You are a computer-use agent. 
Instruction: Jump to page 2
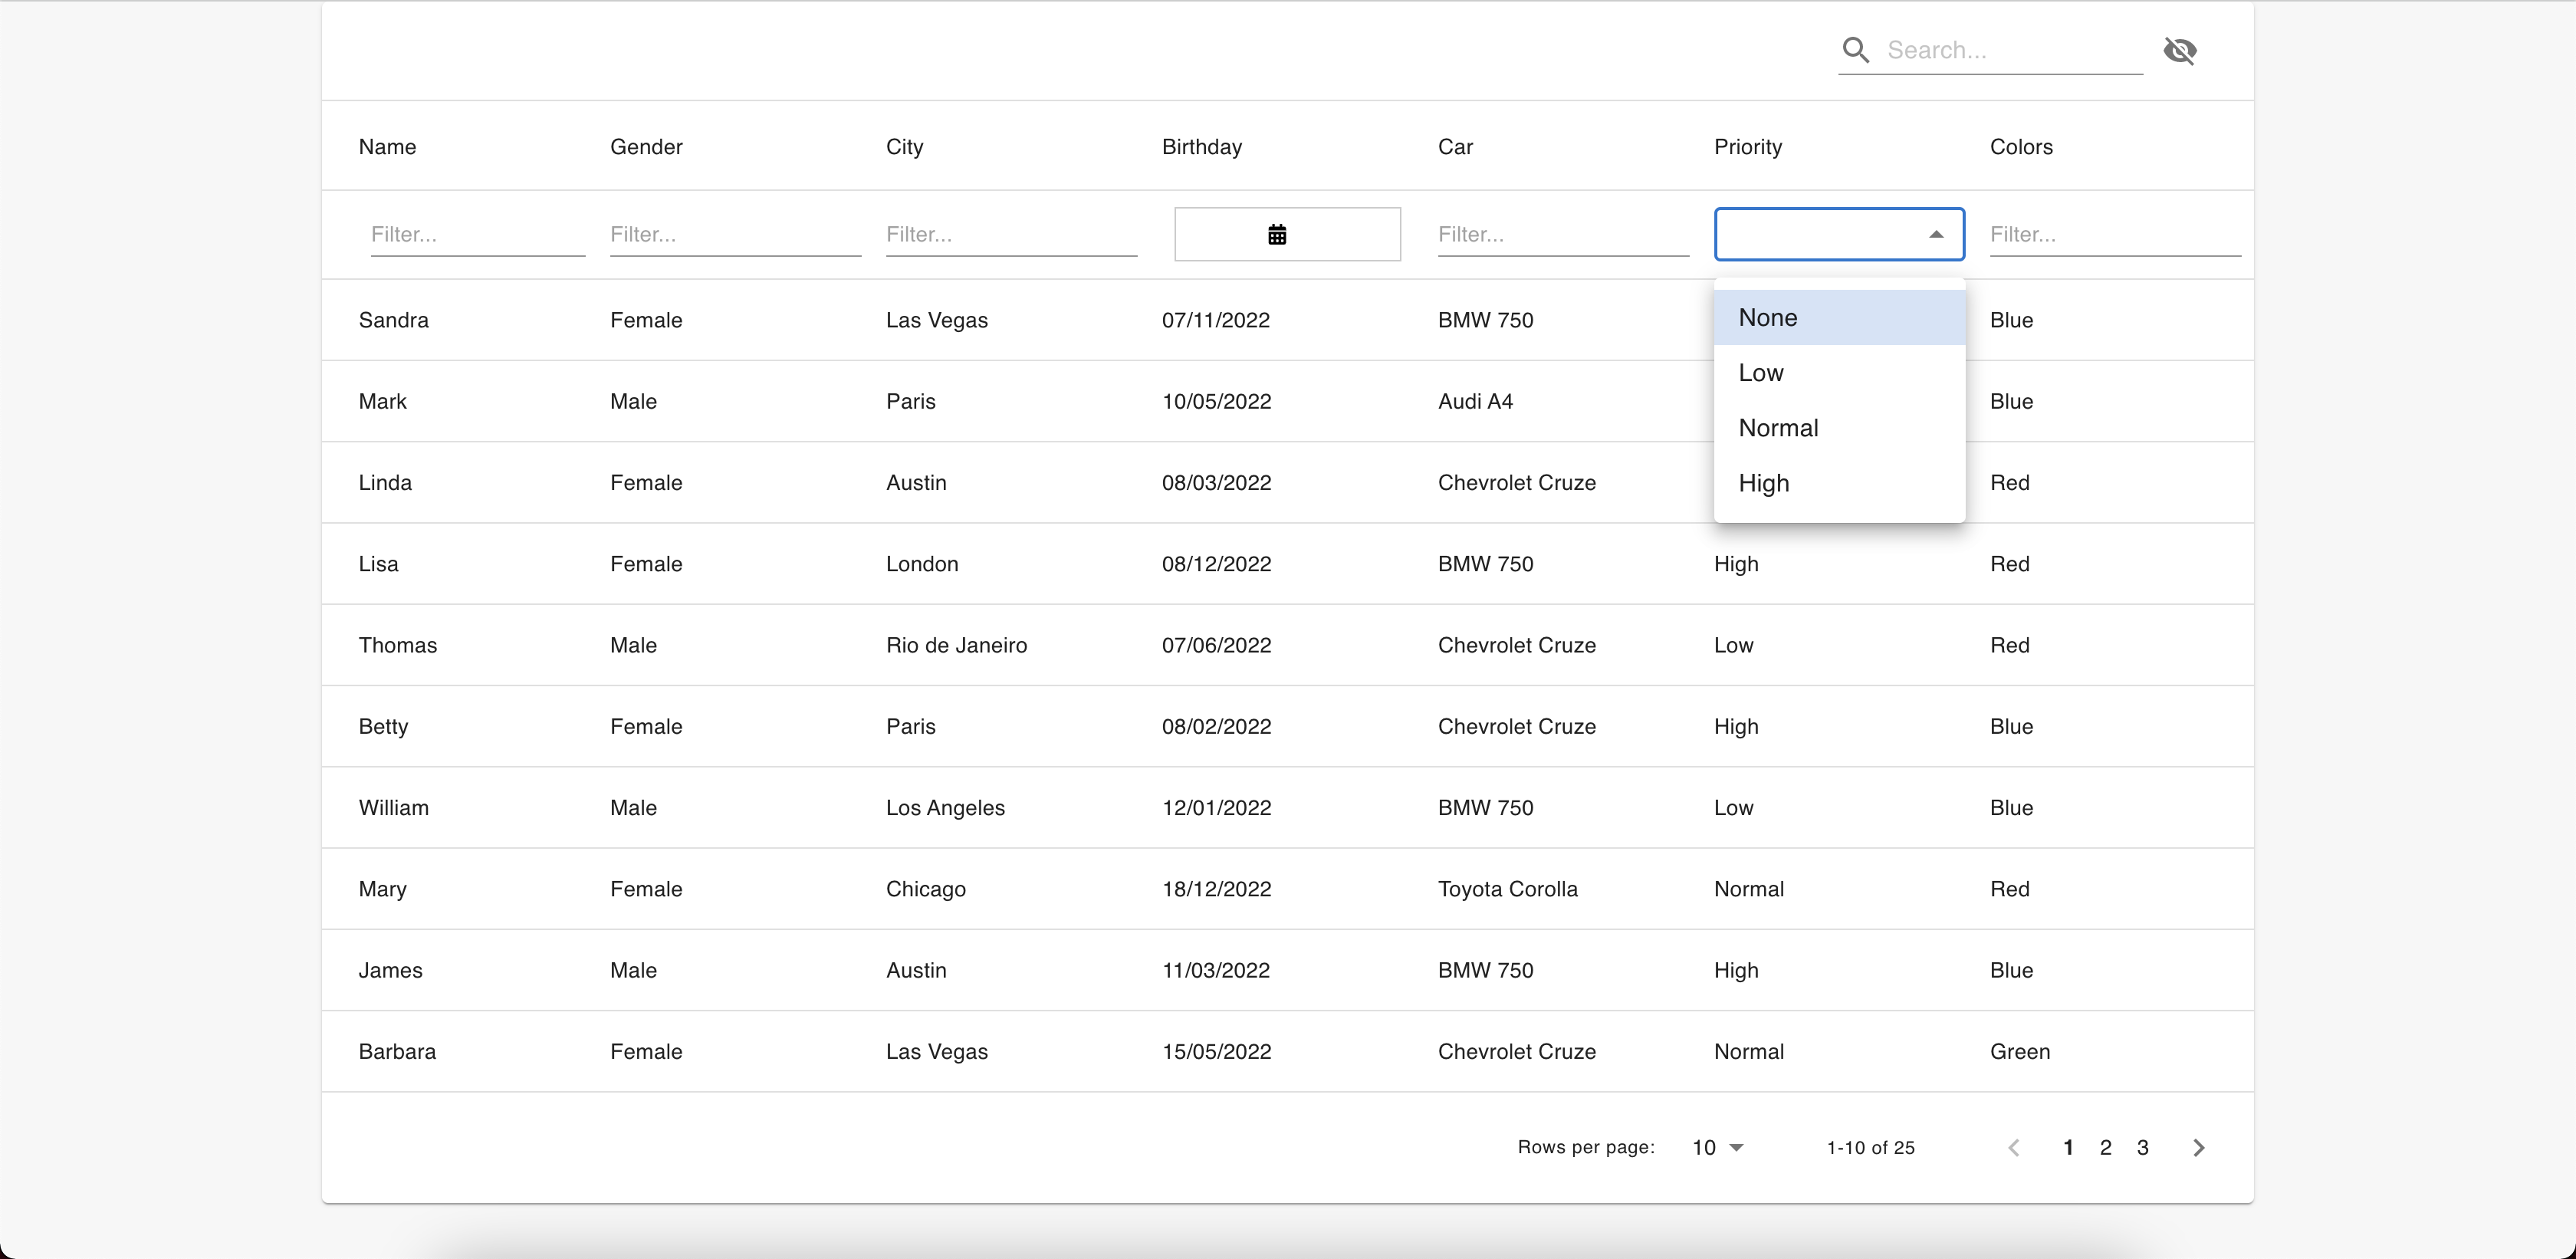coord(2105,1148)
